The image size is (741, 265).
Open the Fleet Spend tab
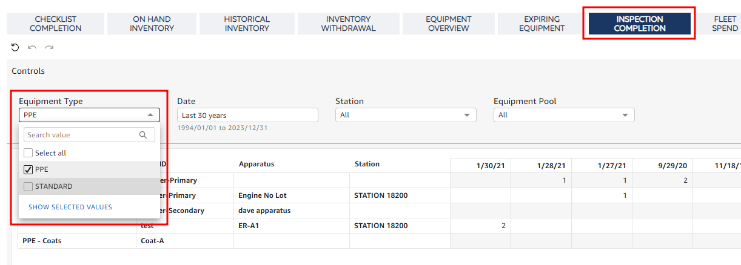[x=725, y=24]
